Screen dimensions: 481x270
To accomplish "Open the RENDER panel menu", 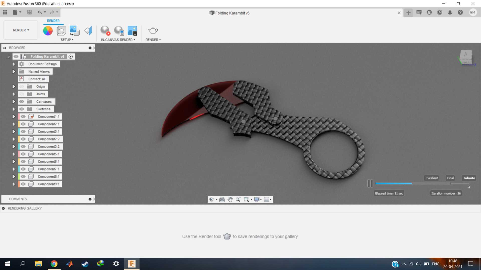I will (x=153, y=40).
